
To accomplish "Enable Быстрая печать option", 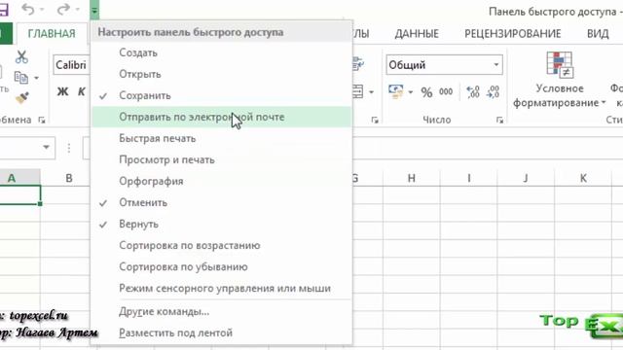I will click(222, 138).
